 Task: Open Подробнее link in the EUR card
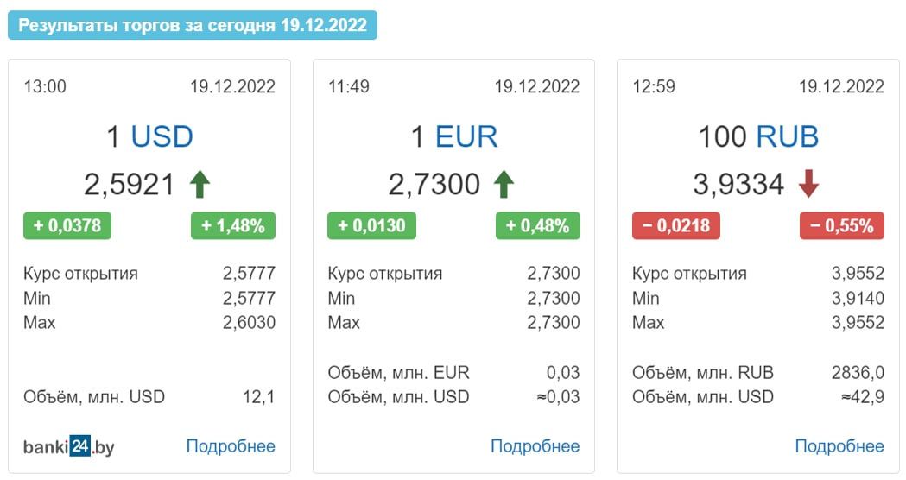535,446
